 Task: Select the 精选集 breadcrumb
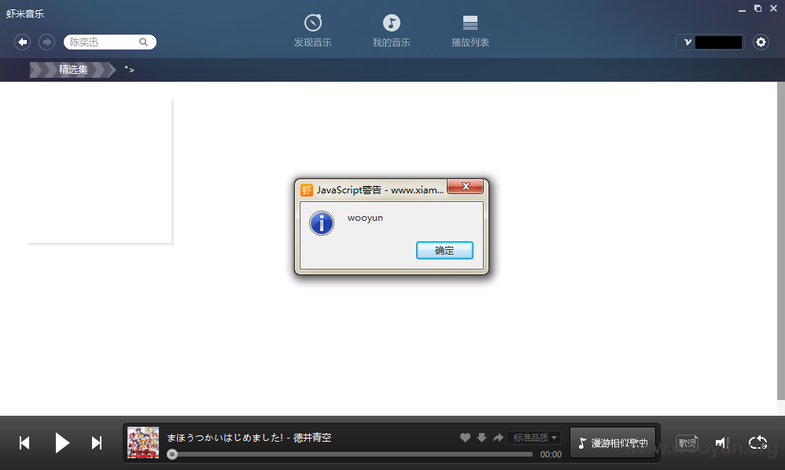tap(73, 69)
